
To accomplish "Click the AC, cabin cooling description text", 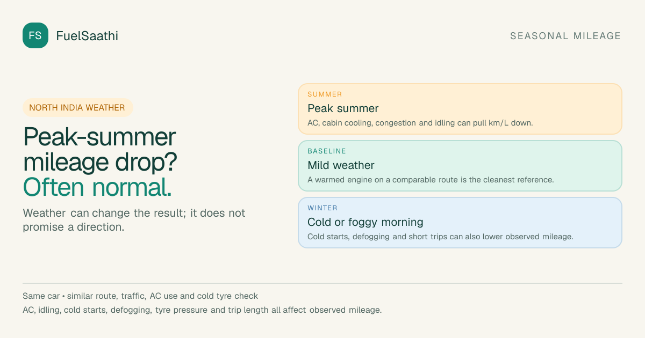I will [420, 123].
